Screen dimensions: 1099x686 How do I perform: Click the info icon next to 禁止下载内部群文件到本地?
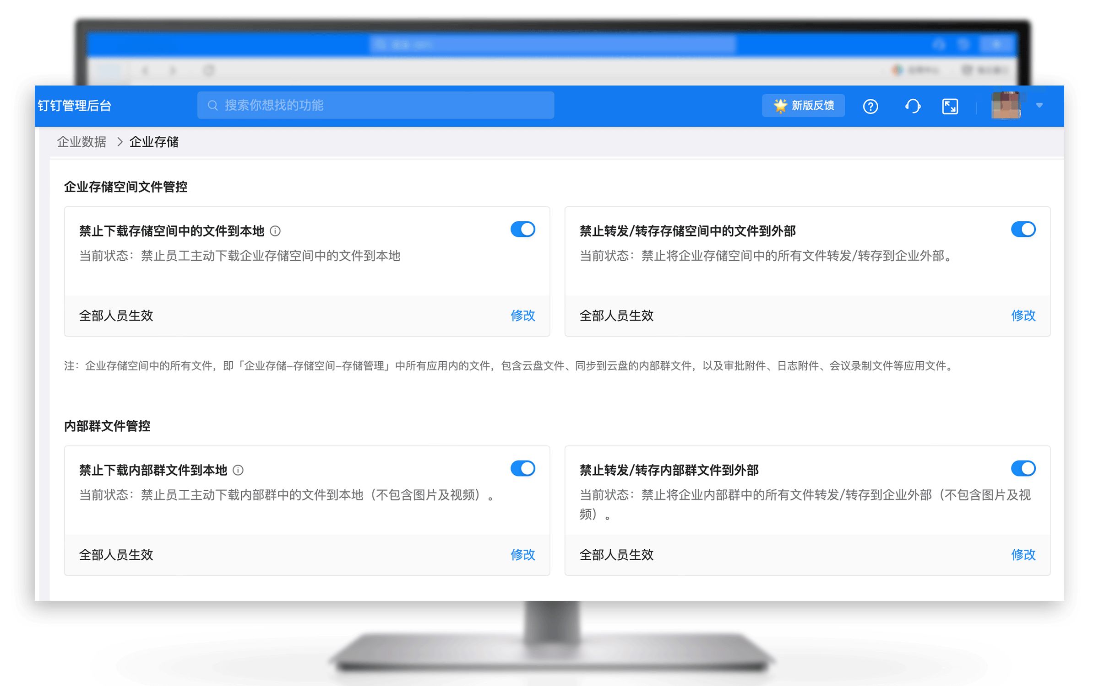point(237,470)
